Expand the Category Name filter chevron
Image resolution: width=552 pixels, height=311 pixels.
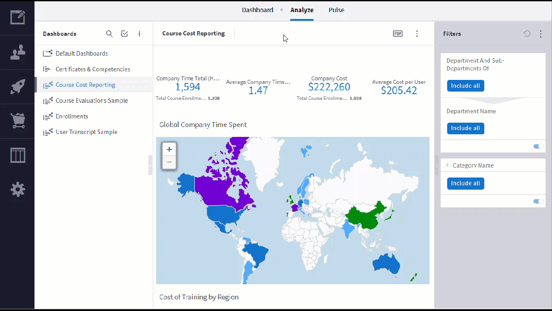(x=447, y=165)
